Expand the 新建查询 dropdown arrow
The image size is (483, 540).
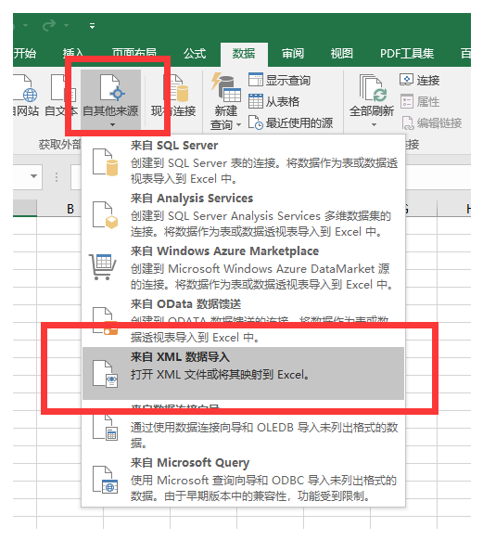click(x=239, y=124)
